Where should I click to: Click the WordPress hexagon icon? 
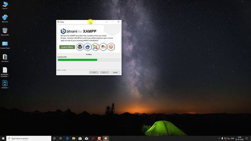tap(80, 47)
